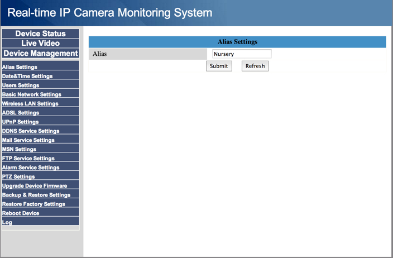Open DDNS Service Settings
The image size is (393, 258).
pos(40,130)
